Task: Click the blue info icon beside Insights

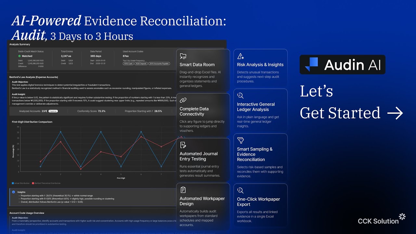Action: (13, 192)
